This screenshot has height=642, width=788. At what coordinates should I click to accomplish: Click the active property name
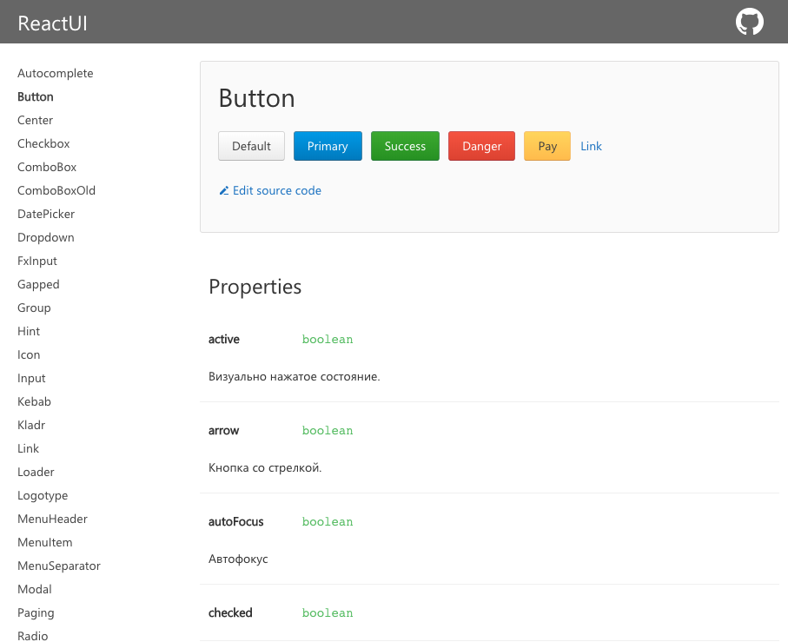point(223,340)
